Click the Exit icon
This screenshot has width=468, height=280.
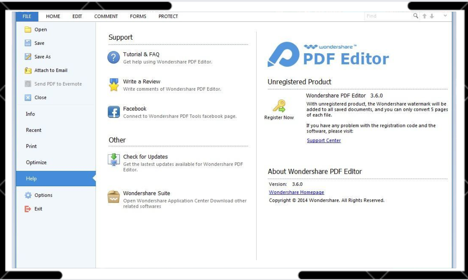[x=28, y=209]
